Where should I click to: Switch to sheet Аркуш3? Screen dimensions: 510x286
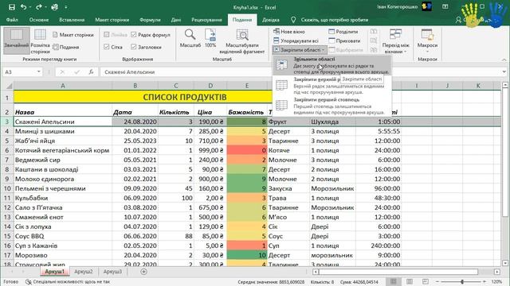point(112,272)
